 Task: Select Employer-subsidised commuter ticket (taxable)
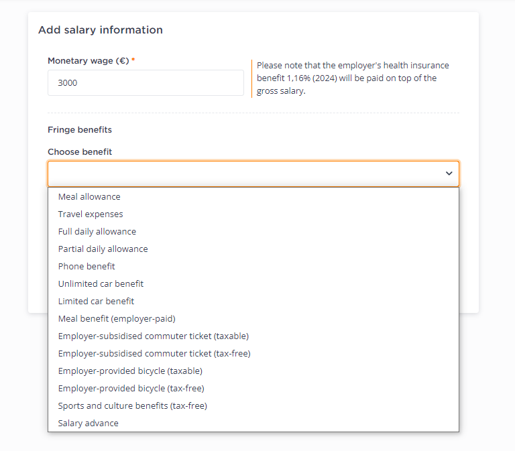253,336
